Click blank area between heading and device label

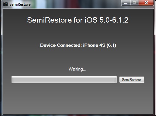click(78, 33)
